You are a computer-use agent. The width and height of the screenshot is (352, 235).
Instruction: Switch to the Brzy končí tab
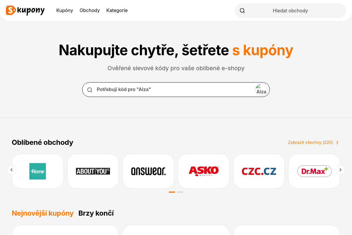pos(96,213)
